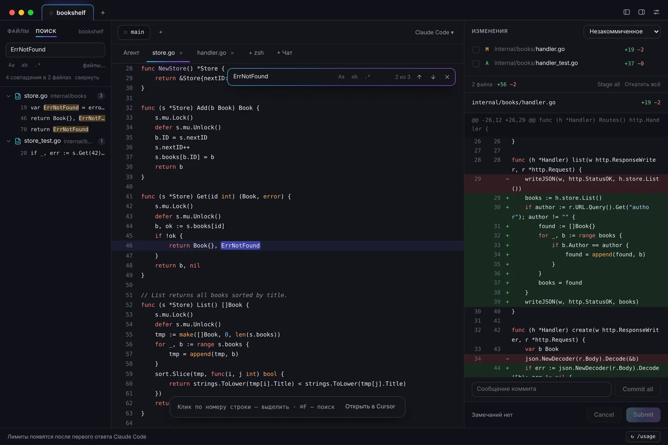Open the Claude Code dropdown
Screen dimensions: 668x445
coord(434,32)
